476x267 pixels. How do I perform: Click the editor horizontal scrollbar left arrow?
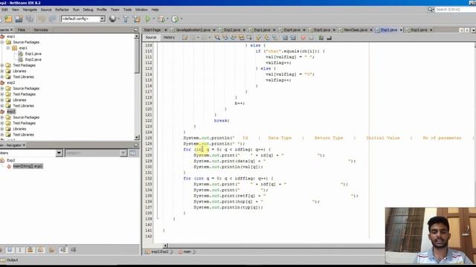point(165,245)
